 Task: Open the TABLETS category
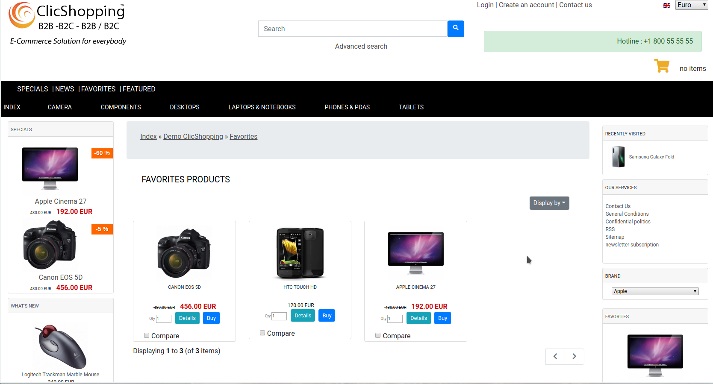(x=411, y=107)
